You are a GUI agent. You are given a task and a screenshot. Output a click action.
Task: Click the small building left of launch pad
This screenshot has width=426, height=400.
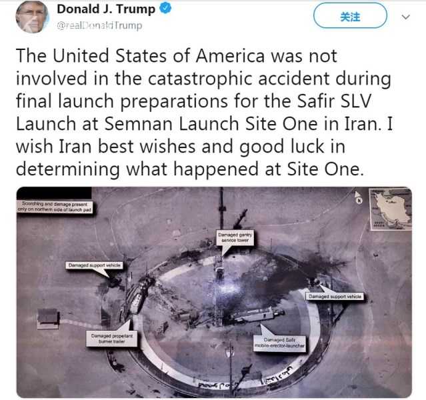tap(48, 319)
